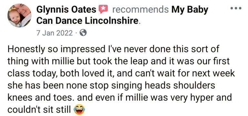The image size is (248, 116).
Task: Click the line starting thing with millie
Action: (x=118, y=62)
